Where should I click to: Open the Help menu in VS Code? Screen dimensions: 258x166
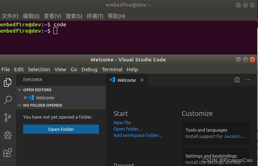[132, 69]
